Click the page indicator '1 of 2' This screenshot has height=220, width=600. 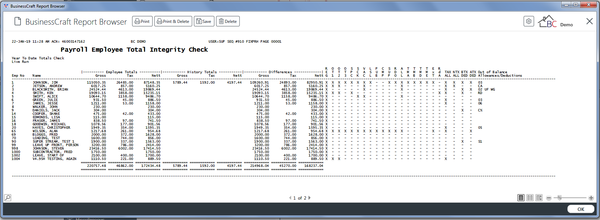point(300,198)
